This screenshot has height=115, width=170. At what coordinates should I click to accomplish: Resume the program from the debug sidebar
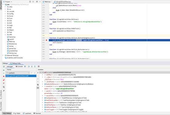(x=4, y=70)
